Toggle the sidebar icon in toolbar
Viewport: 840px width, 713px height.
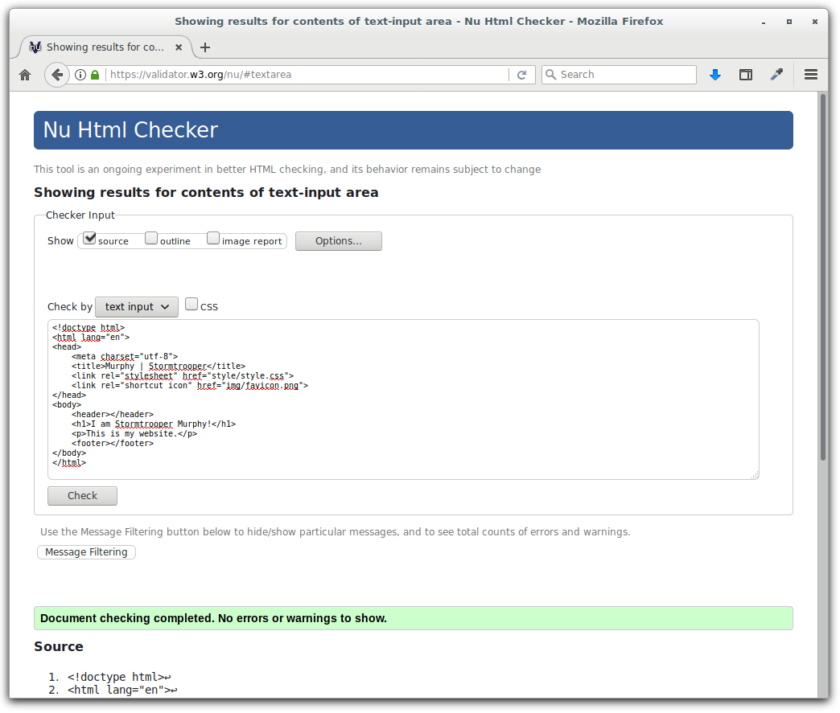coord(746,75)
